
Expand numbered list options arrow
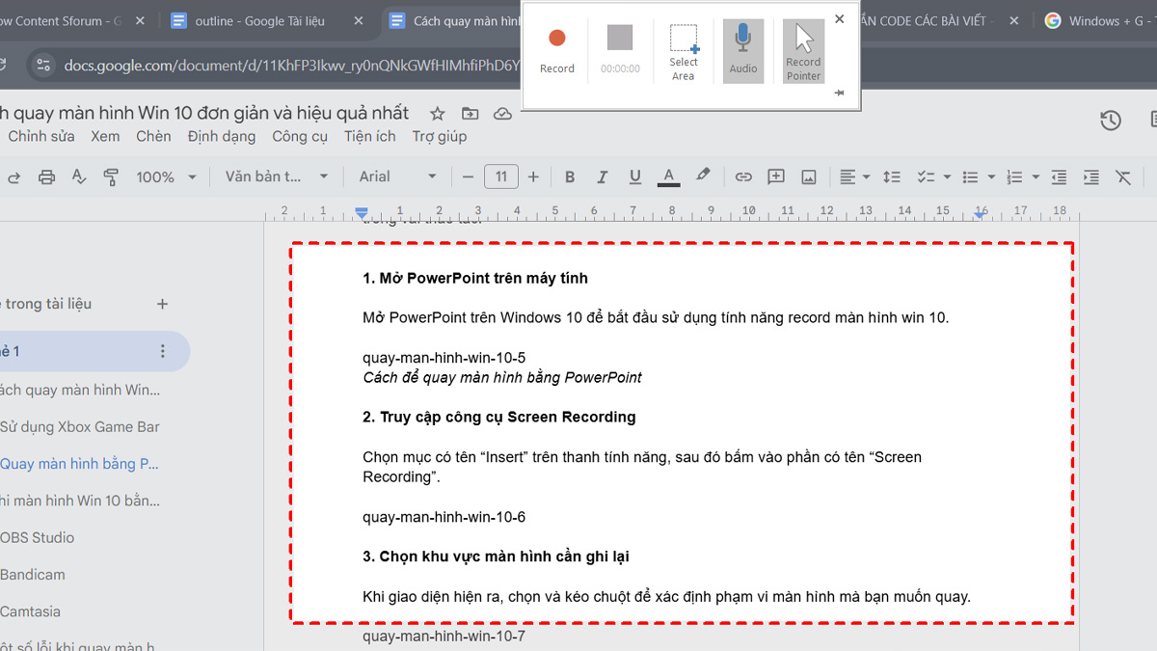click(1036, 177)
